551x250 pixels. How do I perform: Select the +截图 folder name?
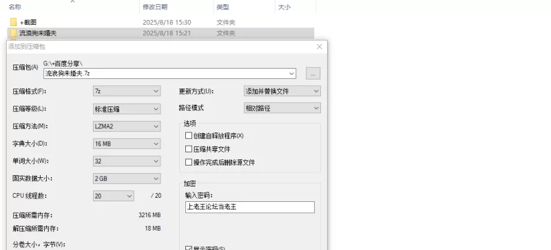pyautogui.click(x=28, y=23)
